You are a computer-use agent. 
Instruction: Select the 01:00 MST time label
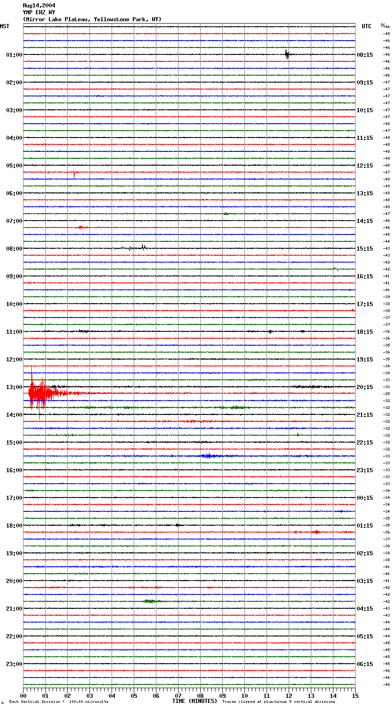click(14, 55)
